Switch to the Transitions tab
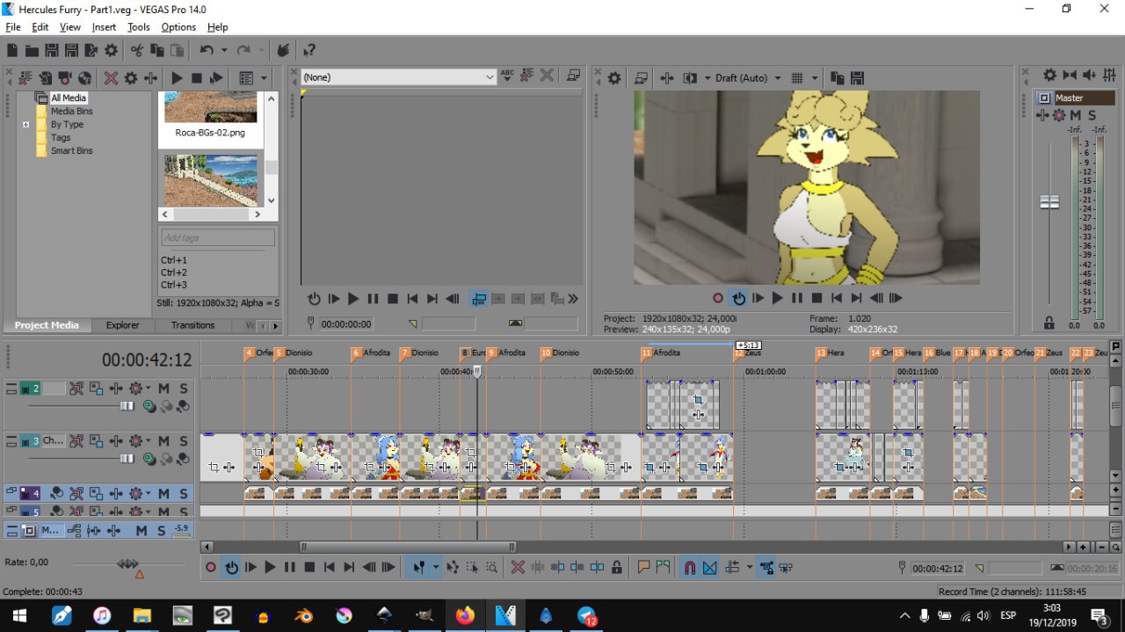1125x632 pixels. click(192, 325)
